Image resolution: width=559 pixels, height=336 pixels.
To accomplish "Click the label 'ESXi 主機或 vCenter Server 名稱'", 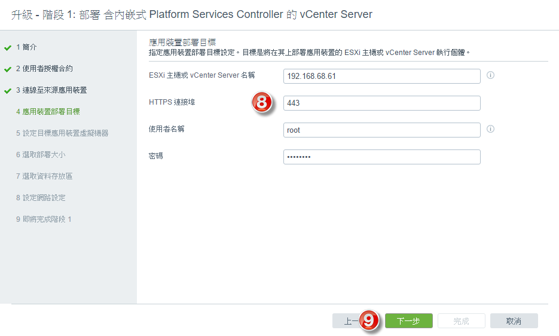I will click(202, 75).
